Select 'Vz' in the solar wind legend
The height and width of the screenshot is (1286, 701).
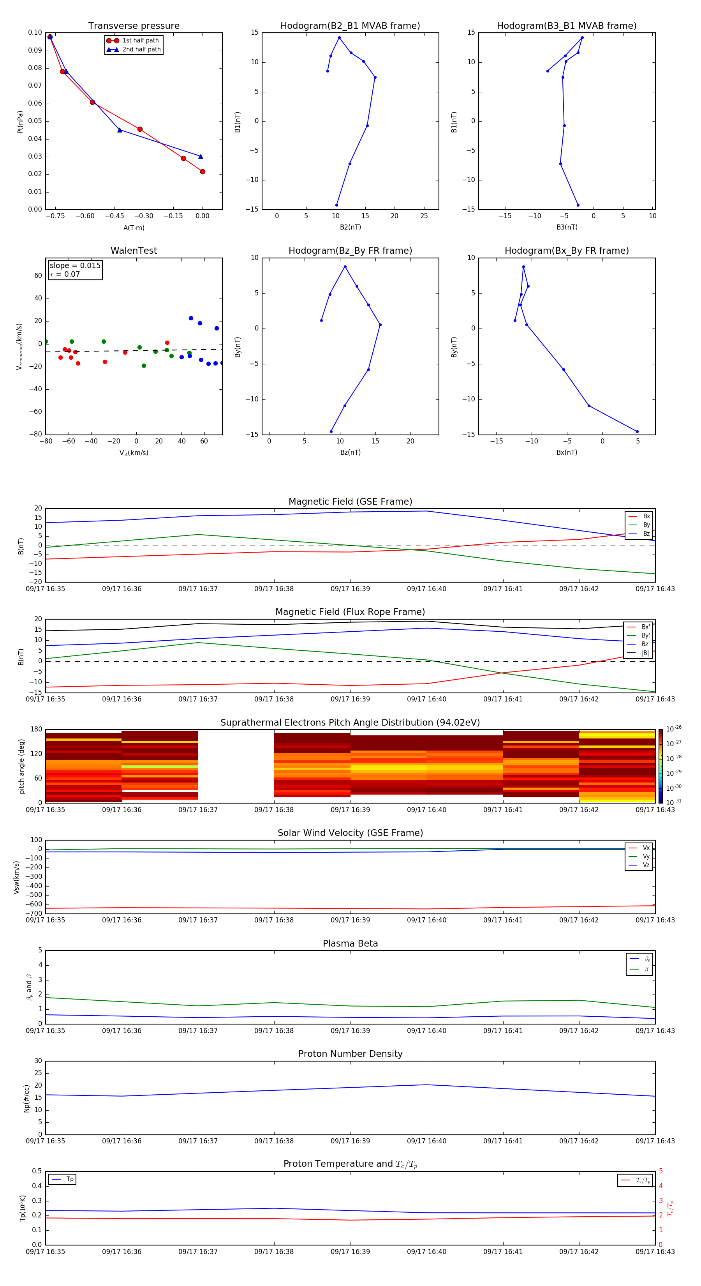639,865
